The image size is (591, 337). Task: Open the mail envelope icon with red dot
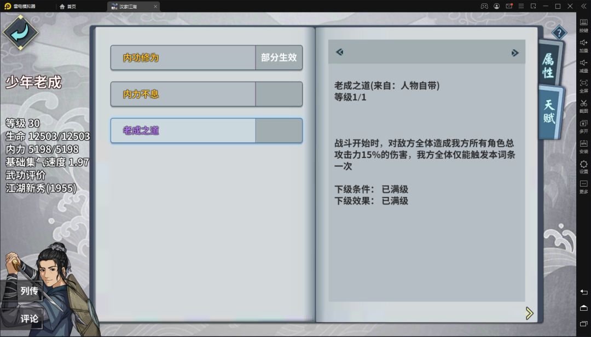(x=509, y=6)
